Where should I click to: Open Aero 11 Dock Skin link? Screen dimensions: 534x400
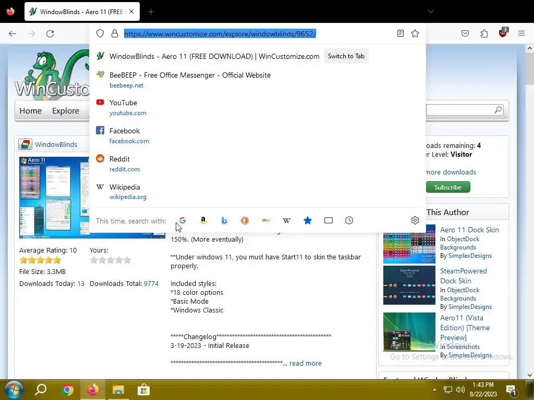(469, 230)
